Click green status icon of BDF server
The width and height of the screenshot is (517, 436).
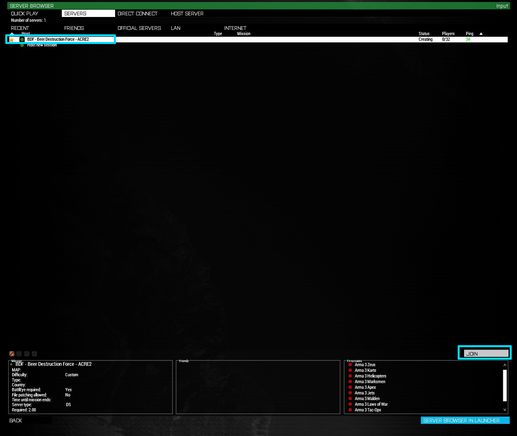(22, 40)
